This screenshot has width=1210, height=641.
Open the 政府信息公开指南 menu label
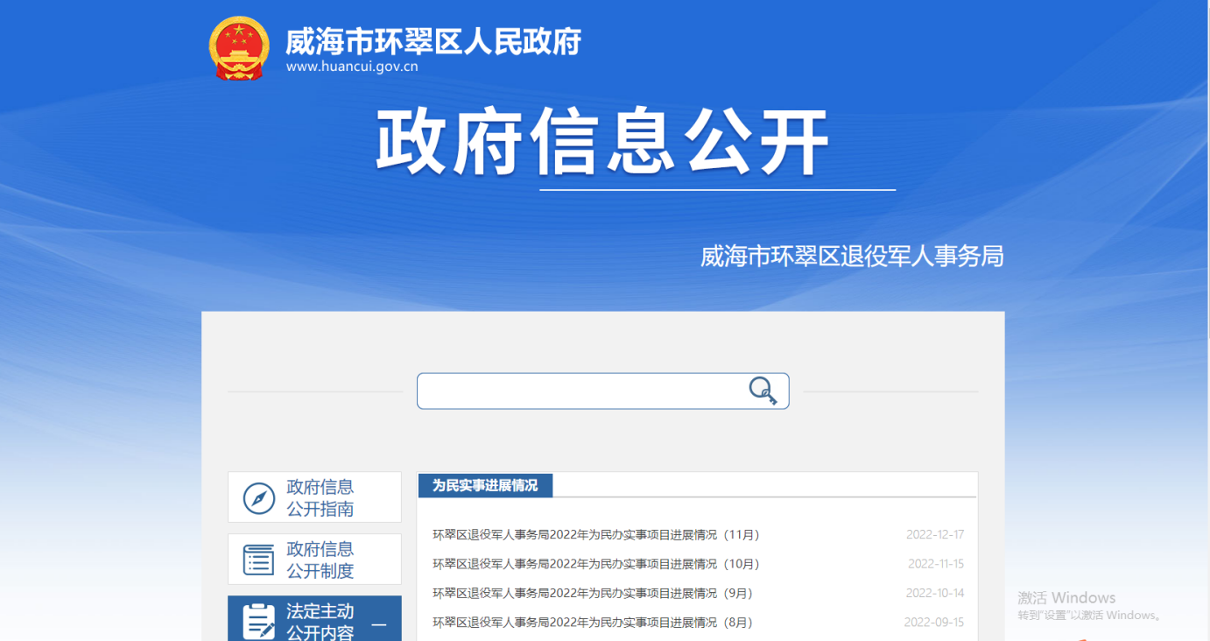[x=320, y=497]
